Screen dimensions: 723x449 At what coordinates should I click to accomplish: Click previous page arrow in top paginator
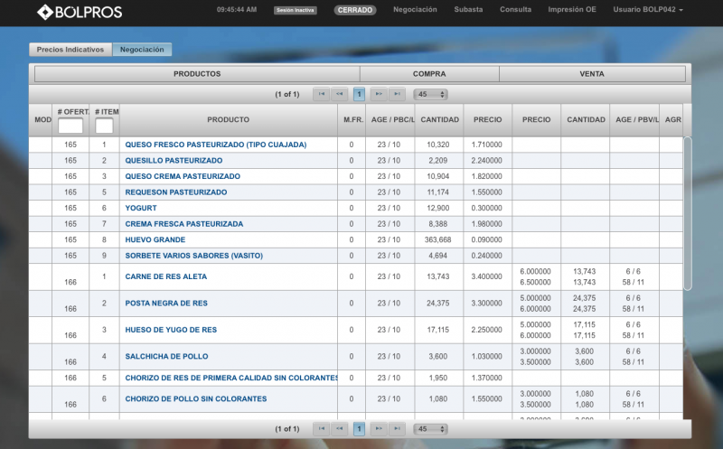340,94
